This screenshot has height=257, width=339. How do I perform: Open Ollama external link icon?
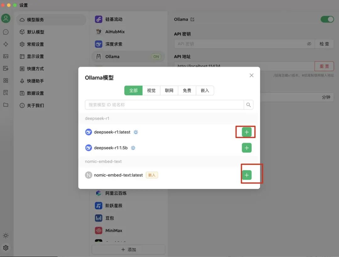pyautogui.click(x=192, y=19)
